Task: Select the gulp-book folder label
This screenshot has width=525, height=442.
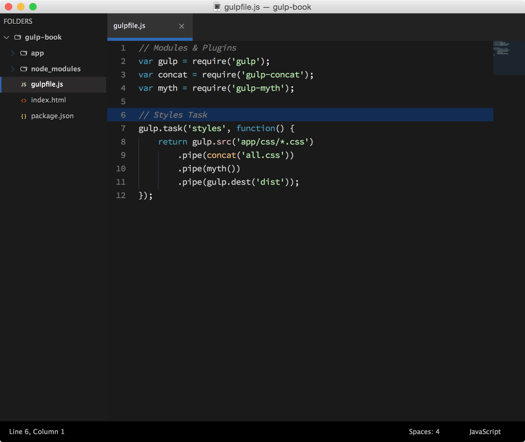Action: [x=43, y=37]
